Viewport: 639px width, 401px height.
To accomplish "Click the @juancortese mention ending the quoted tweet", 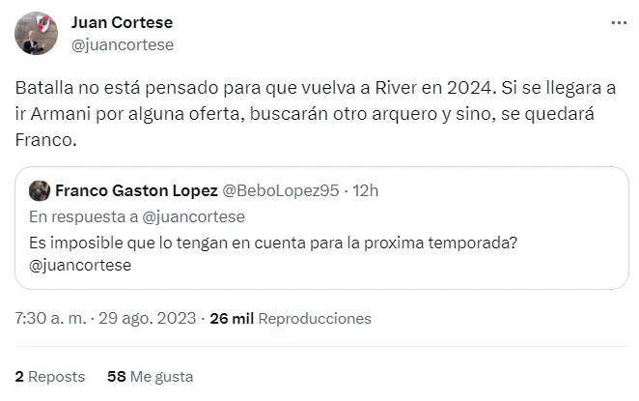I will coord(80,265).
